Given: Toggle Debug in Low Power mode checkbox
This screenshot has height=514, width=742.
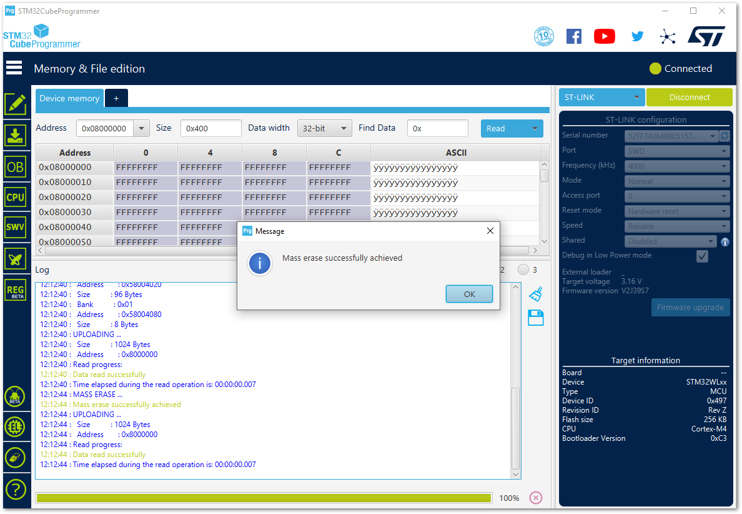Looking at the screenshot, I should pos(702,256).
